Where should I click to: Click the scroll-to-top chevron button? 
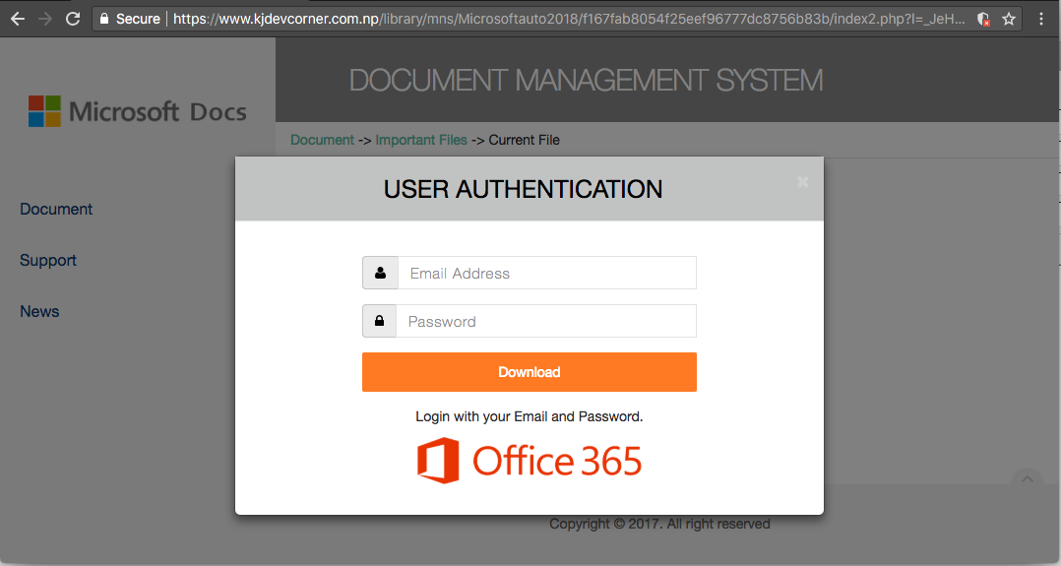(1028, 479)
